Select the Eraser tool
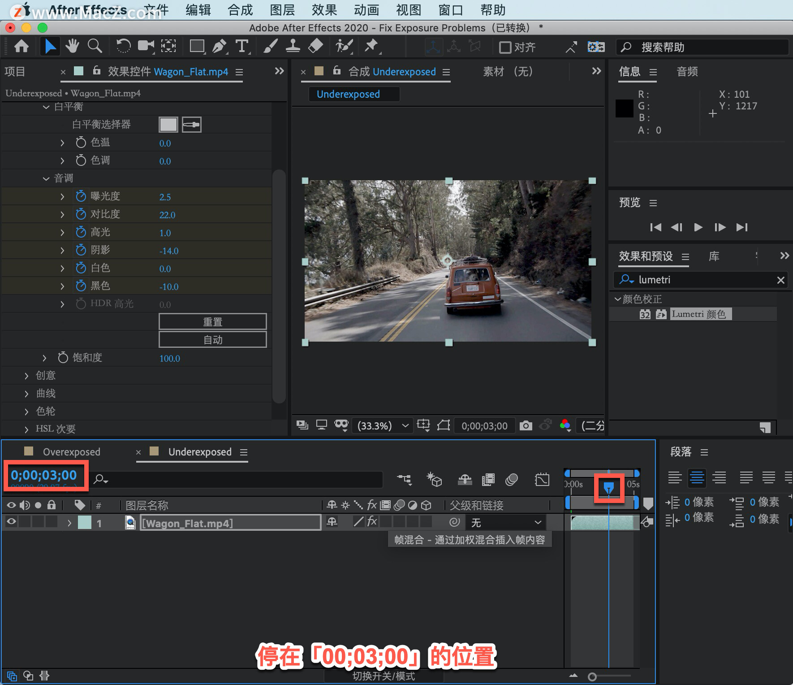The width and height of the screenshot is (793, 685). tap(316, 46)
